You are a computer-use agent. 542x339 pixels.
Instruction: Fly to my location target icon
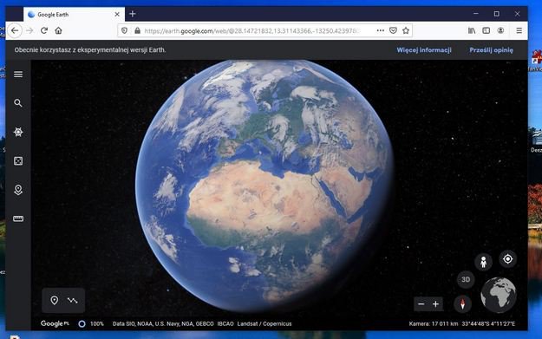[x=508, y=259]
